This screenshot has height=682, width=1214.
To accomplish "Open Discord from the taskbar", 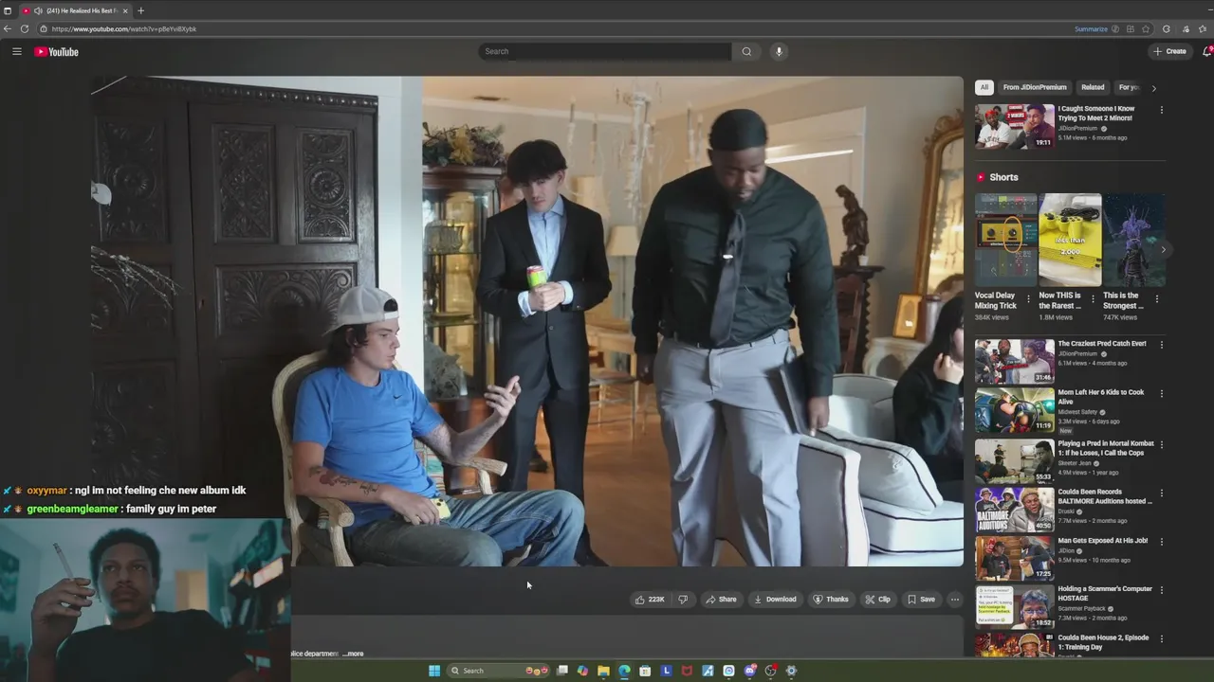I will click(749, 671).
